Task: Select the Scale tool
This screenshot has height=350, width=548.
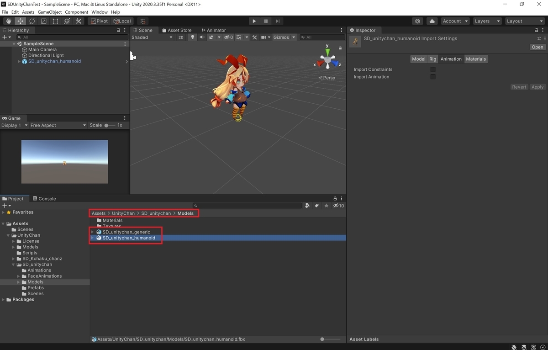Action: [44, 21]
